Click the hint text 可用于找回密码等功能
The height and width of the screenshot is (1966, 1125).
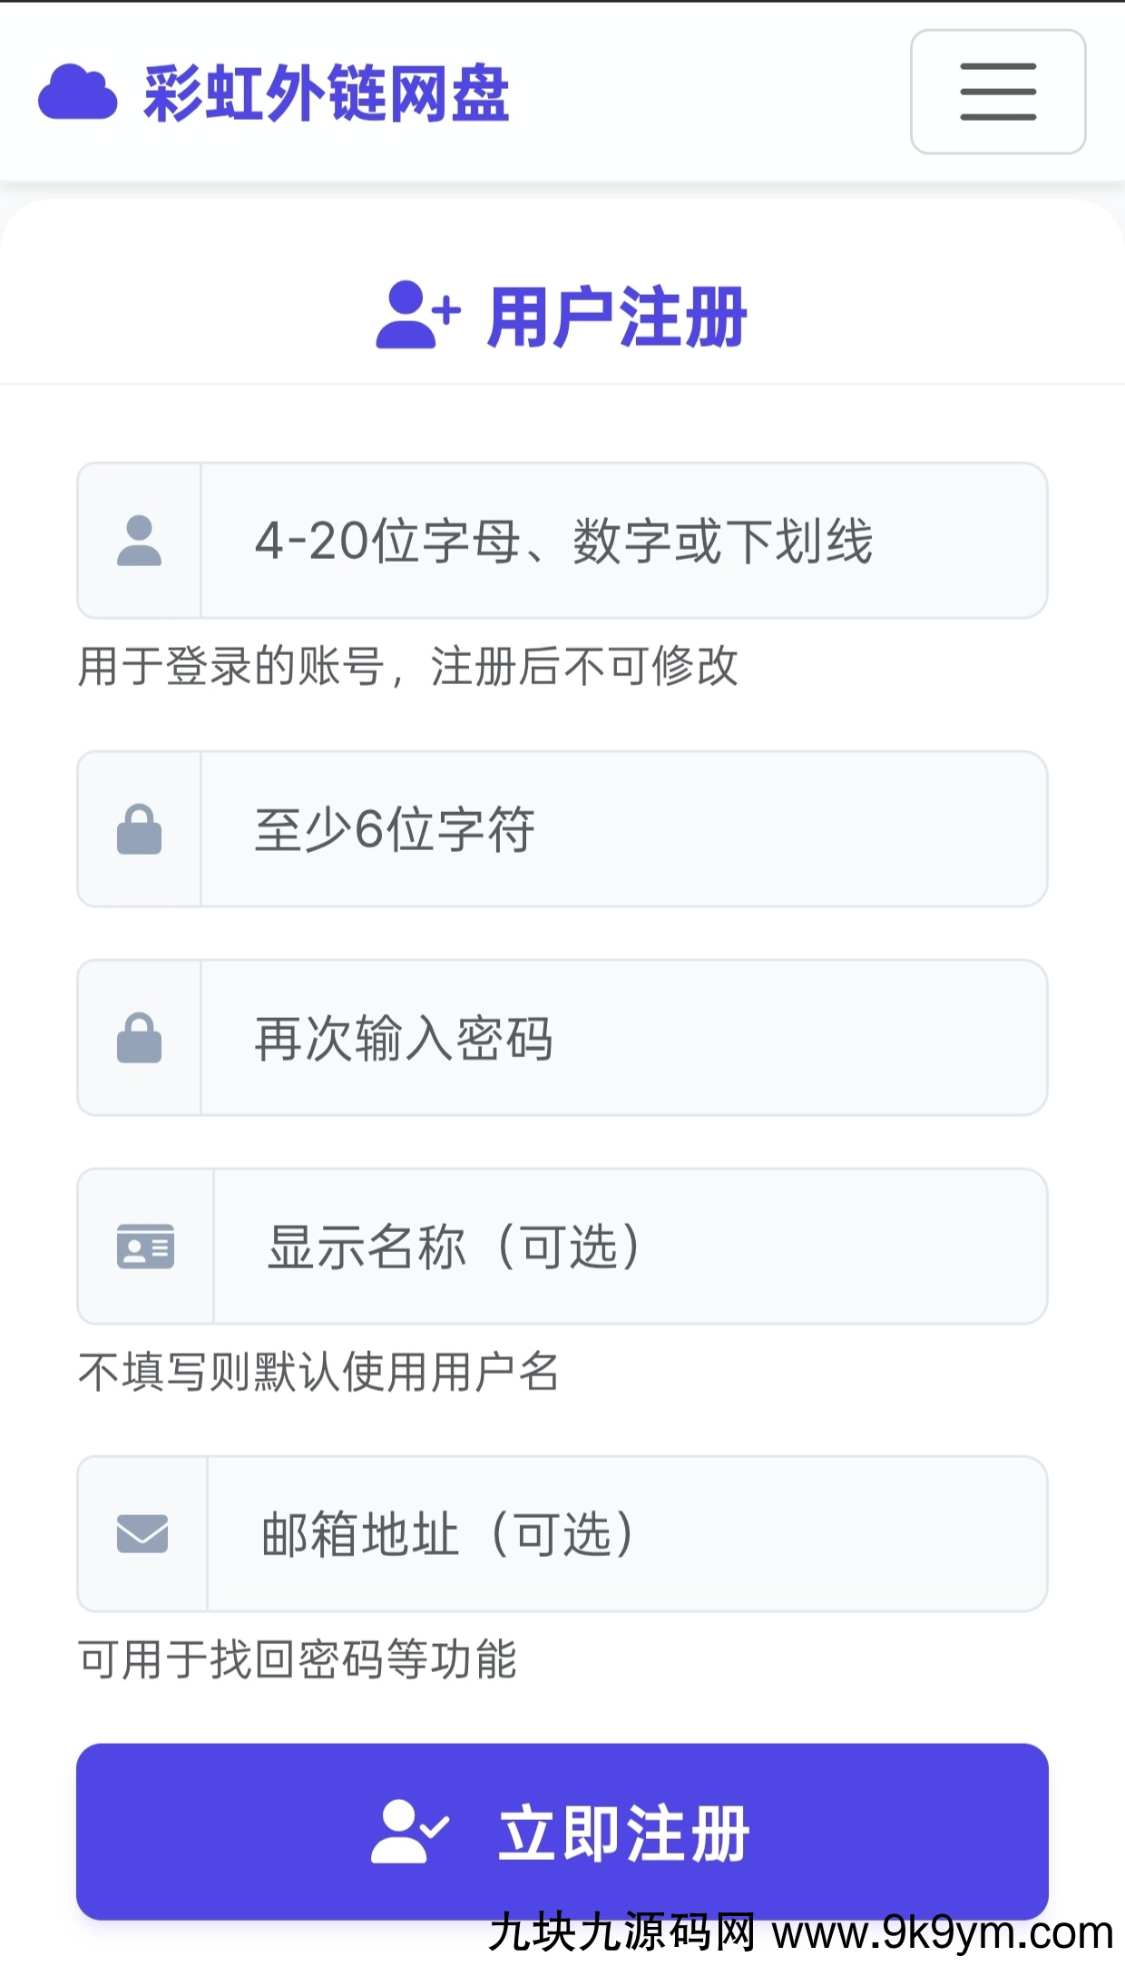(x=298, y=1659)
